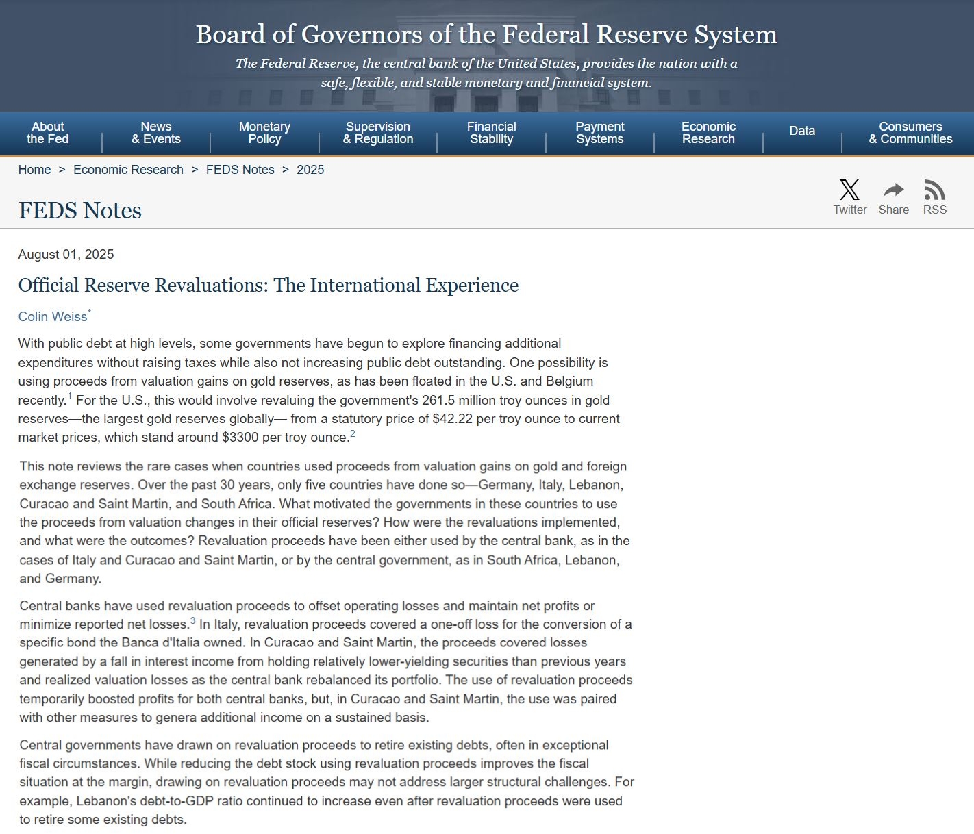Open footnote 2 after 'per troy ounce.'
Image resolution: width=974 pixels, height=834 pixels.
point(353,434)
